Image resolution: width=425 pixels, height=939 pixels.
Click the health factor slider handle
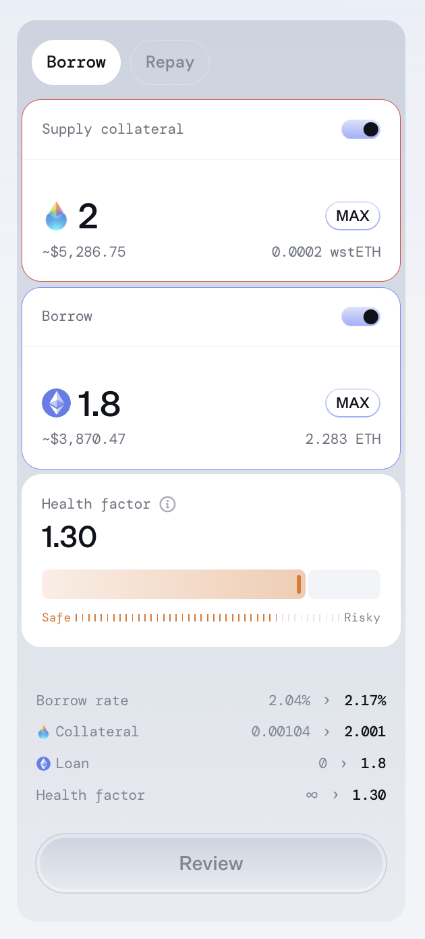[x=299, y=584]
